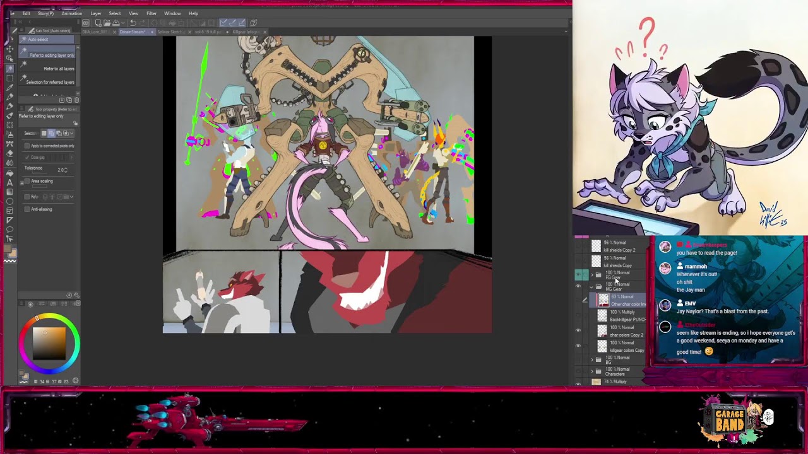808x454 pixels.
Task: Click the Save icon in command bar
Action: click(116, 23)
